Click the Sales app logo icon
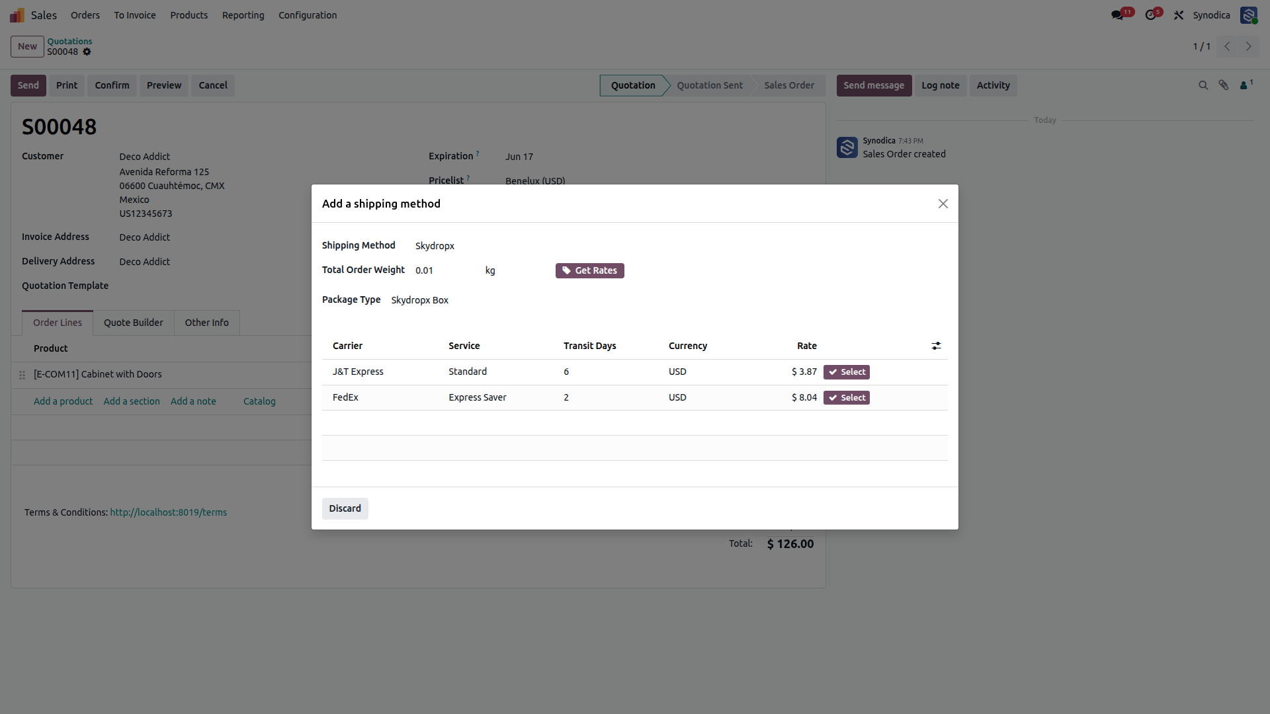 point(17,15)
